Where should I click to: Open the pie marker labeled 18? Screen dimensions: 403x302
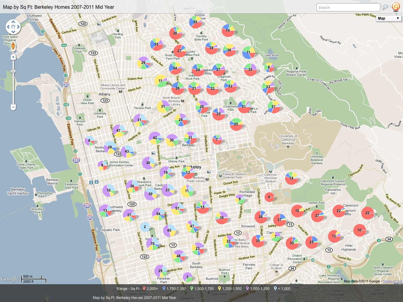[x=291, y=178]
